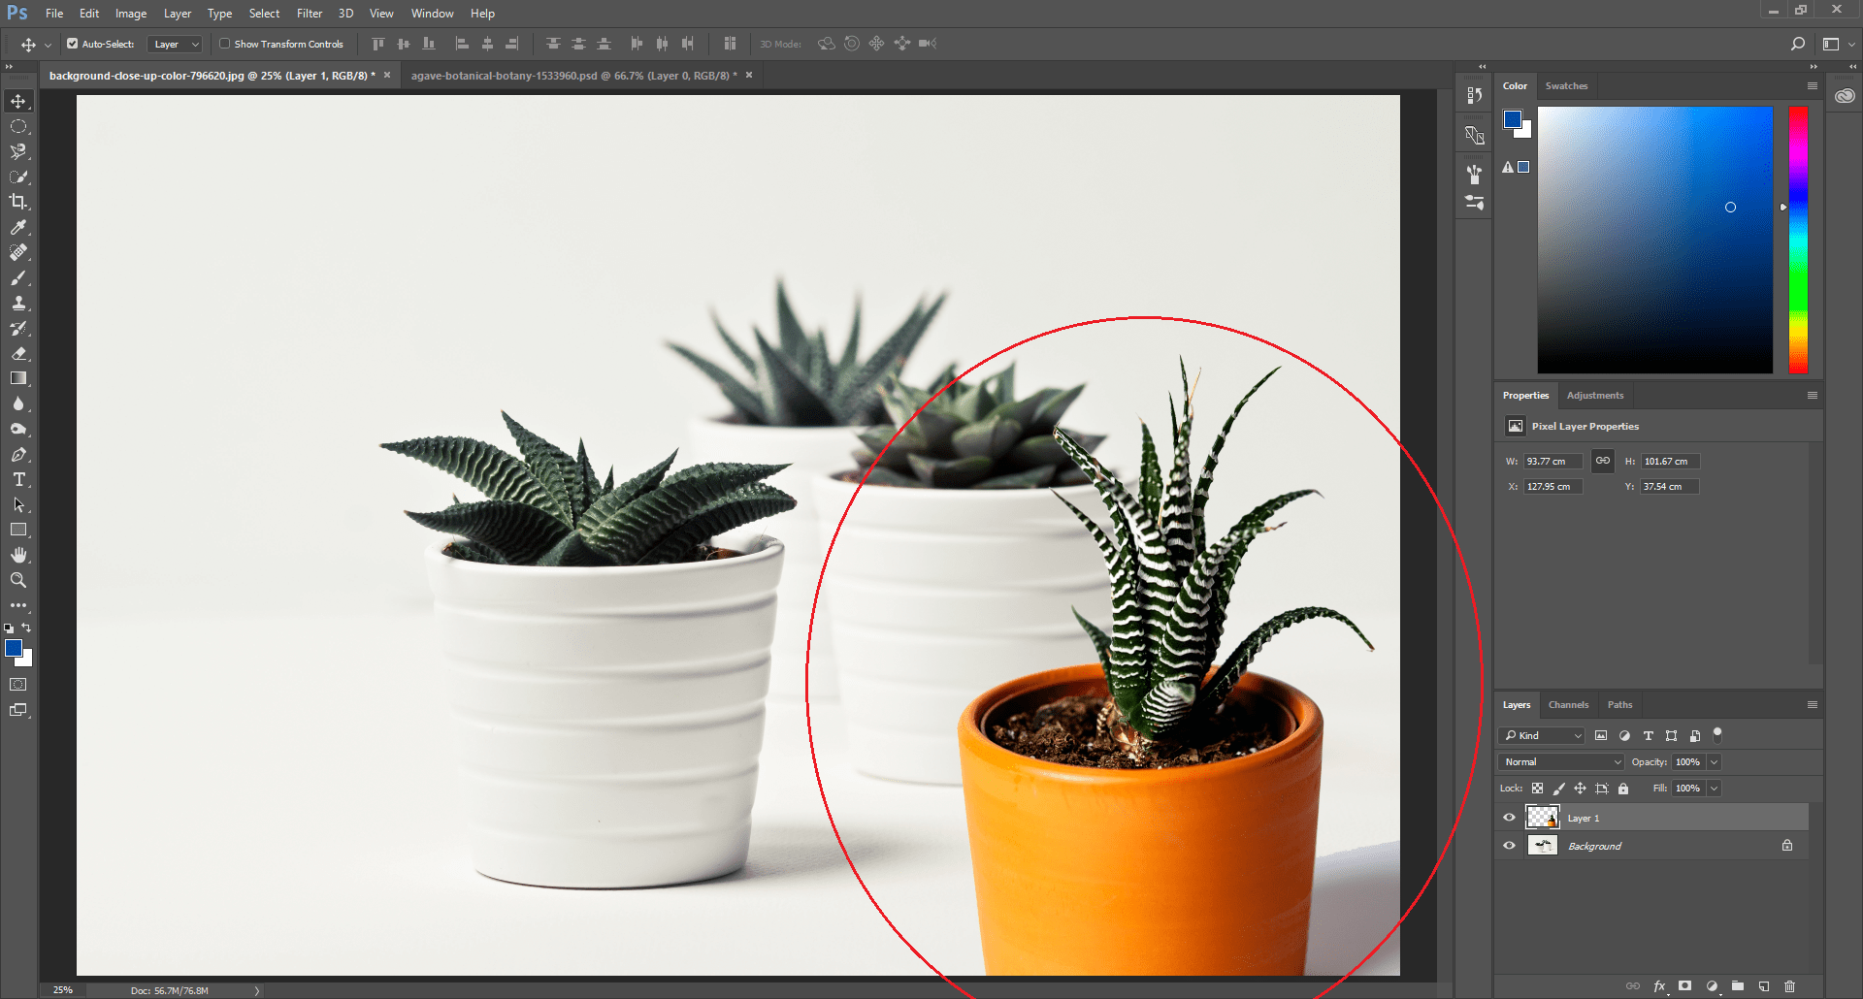The width and height of the screenshot is (1863, 999).
Task: Click foreground color swatch in toolbar
Action: 14,648
